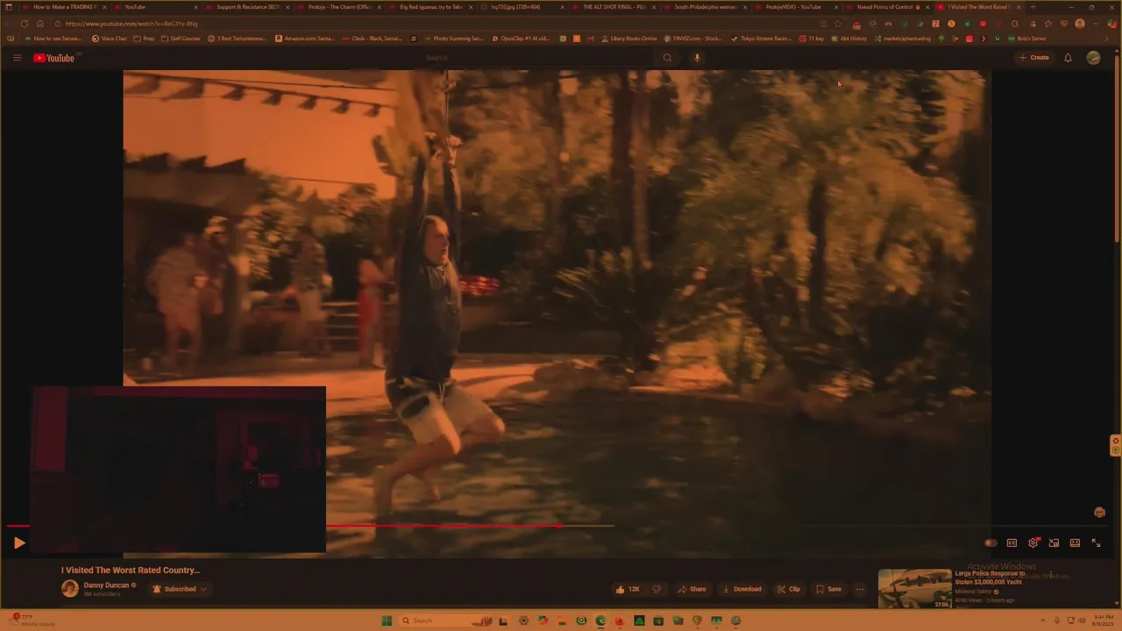Screen dimensions: 1122x631
Task: Open Large Police Response yacht video thumbnail
Action: tap(914, 589)
